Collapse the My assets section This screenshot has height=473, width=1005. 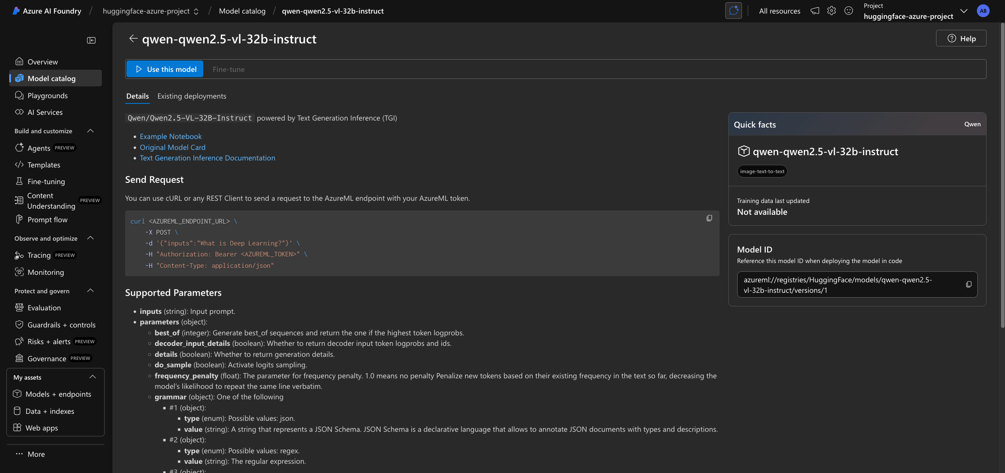coord(92,377)
